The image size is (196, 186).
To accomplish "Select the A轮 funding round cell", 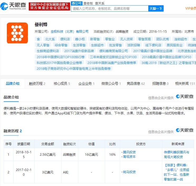I will pyautogui.click(x=70, y=172).
